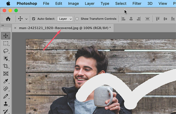Align left edges

[123, 19]
